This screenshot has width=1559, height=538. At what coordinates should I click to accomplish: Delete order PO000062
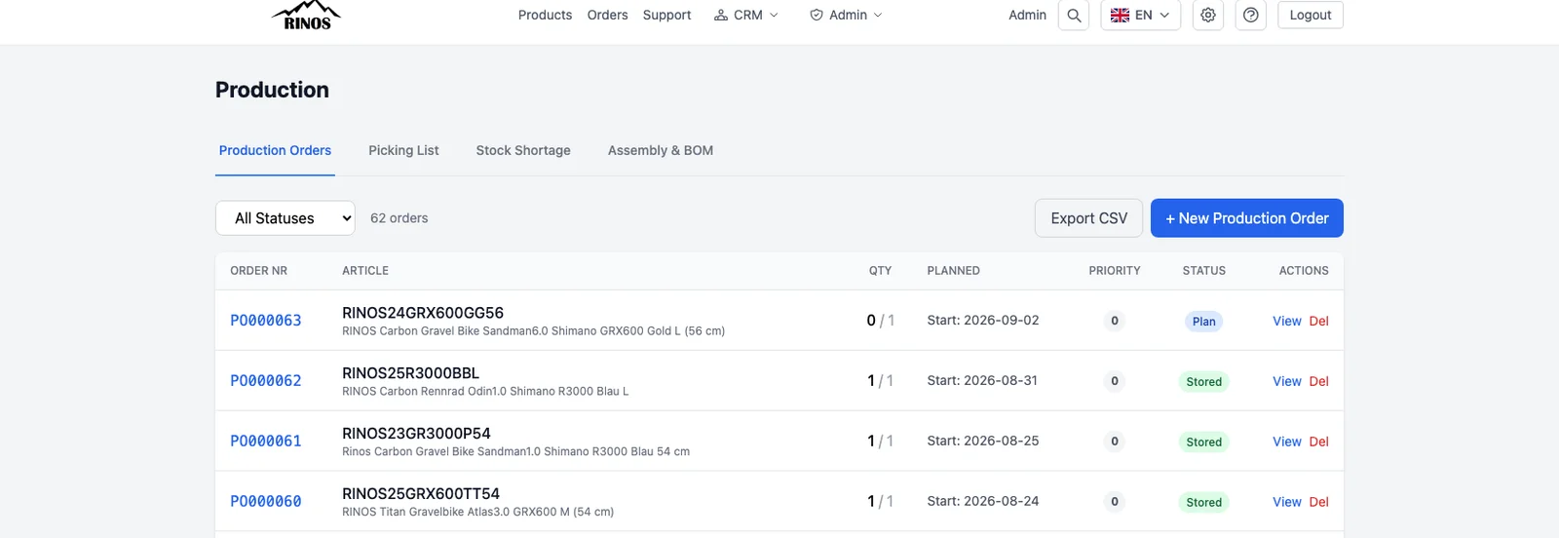point(1319,381)
